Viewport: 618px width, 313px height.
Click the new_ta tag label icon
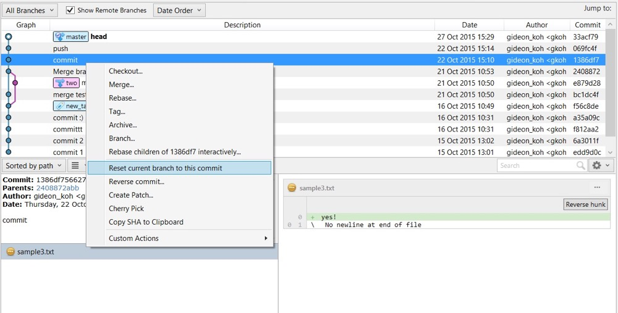pos(60,106)
